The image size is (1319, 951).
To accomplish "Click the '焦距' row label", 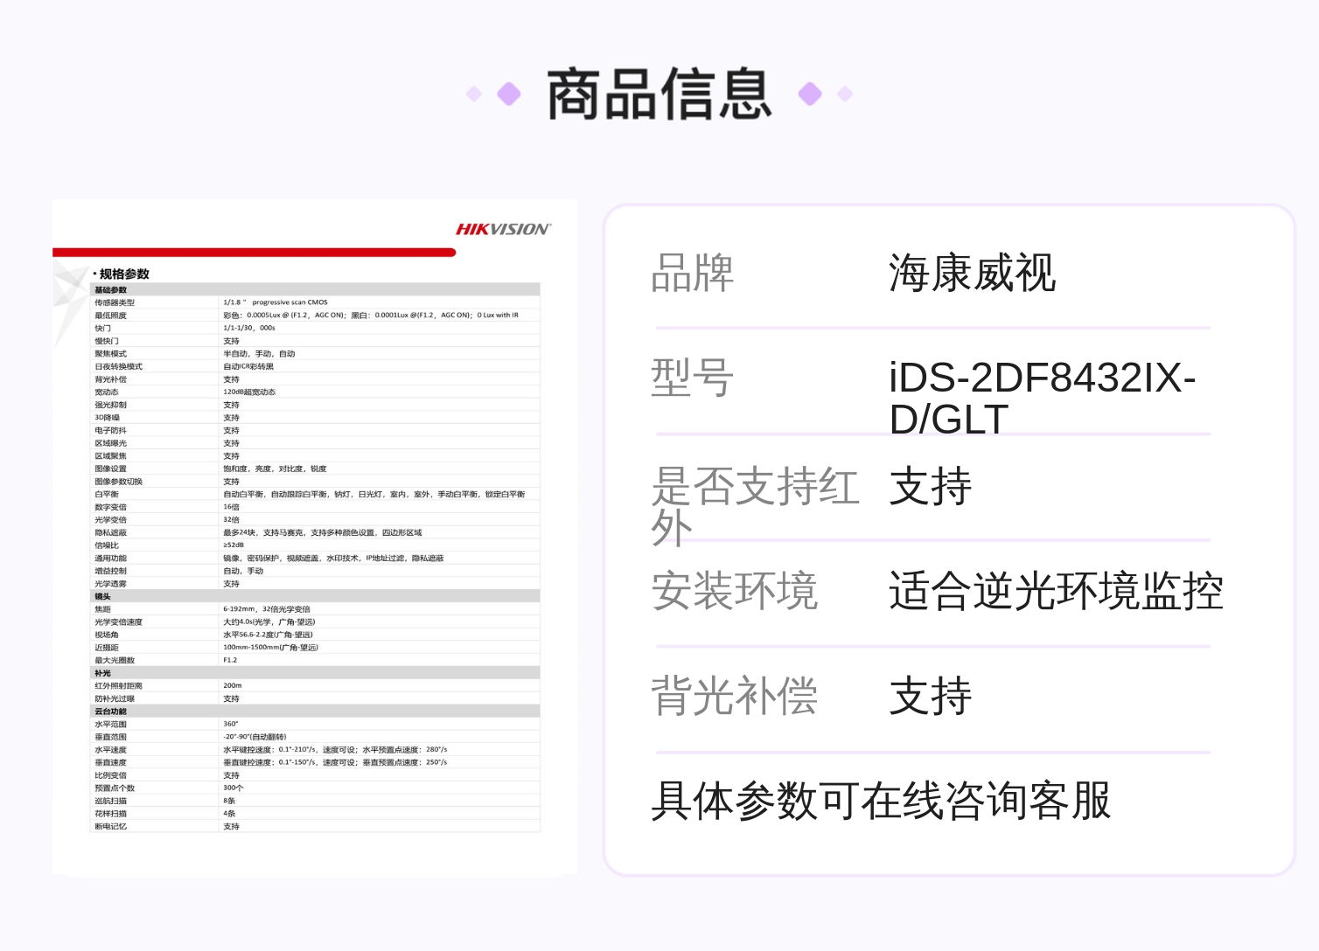I will pyautogui.click(x=103, y=609).
